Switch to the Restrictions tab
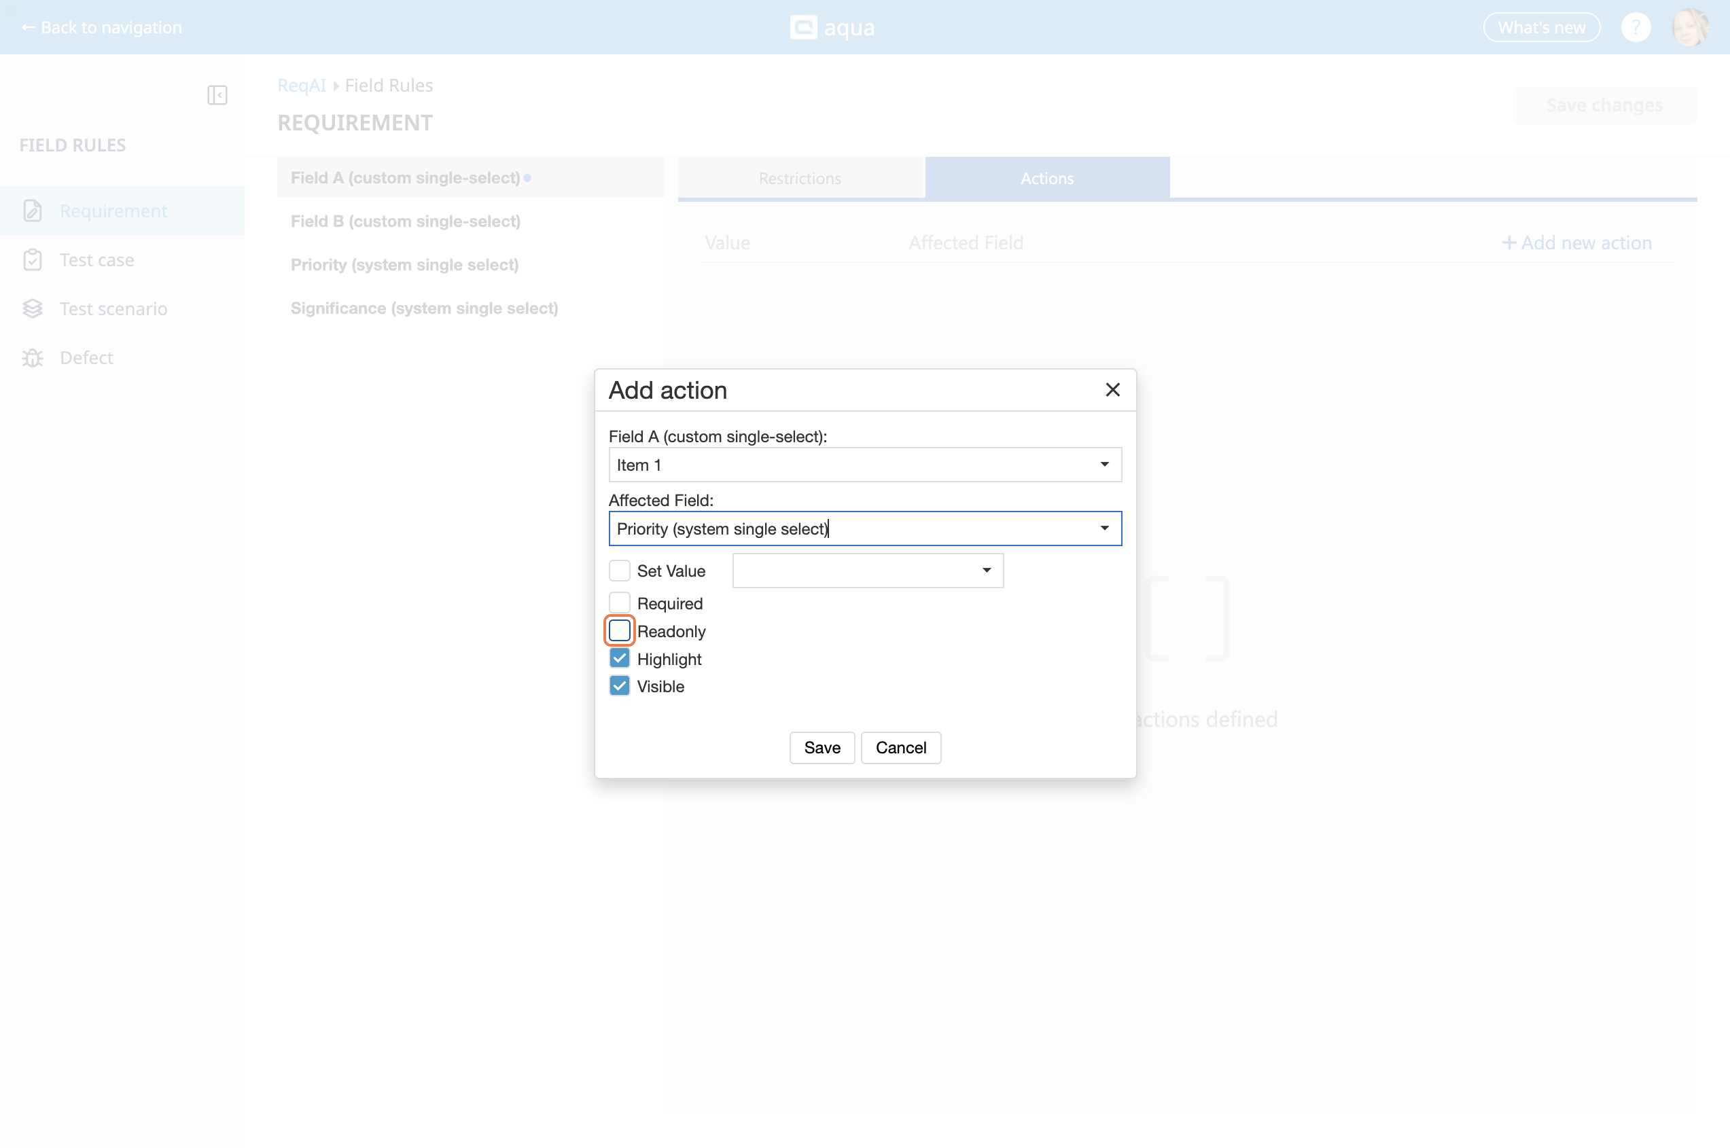 pos(800,179)
